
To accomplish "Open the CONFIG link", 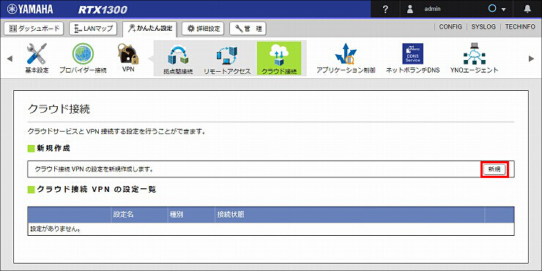I will click(450, 27).
